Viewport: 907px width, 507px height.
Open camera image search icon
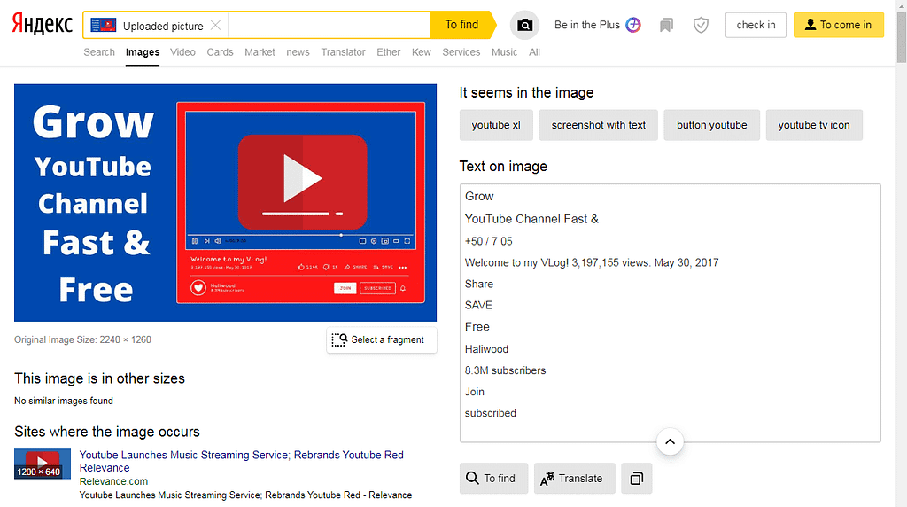524,25
